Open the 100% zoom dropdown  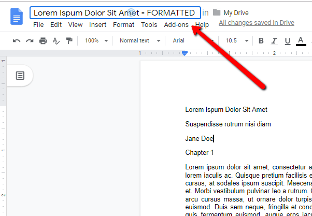[96, 41]
